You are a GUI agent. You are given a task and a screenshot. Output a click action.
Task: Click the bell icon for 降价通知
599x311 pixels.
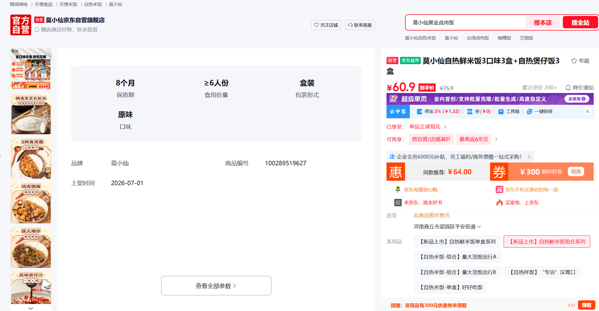pos(568,88)
